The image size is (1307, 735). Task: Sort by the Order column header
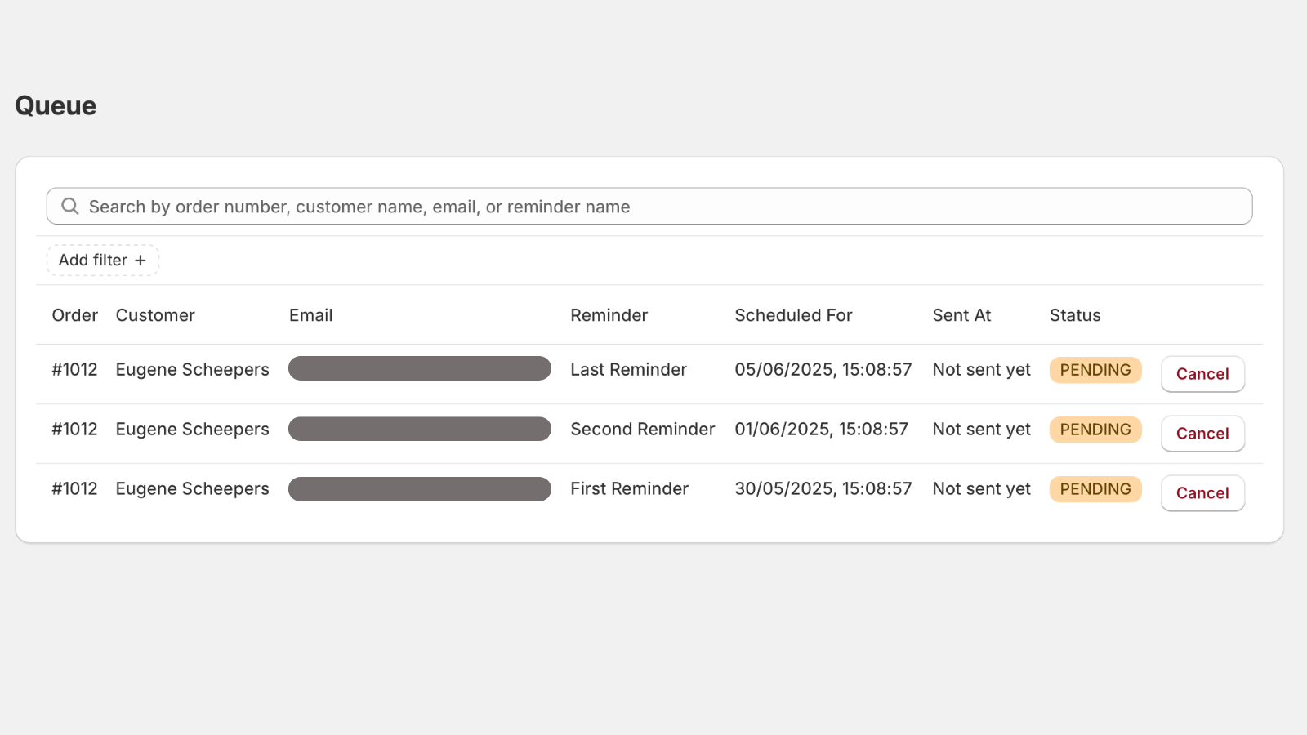(x=74, y=315)
